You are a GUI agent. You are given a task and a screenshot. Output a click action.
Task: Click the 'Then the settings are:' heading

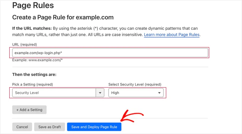[x=34, y=74]
